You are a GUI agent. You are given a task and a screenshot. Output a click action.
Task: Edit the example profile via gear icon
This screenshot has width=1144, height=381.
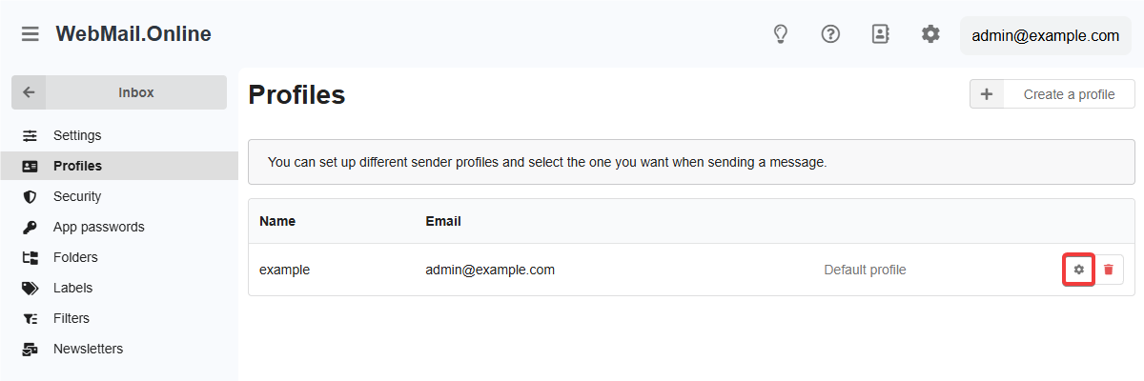tap(1078, 270)
